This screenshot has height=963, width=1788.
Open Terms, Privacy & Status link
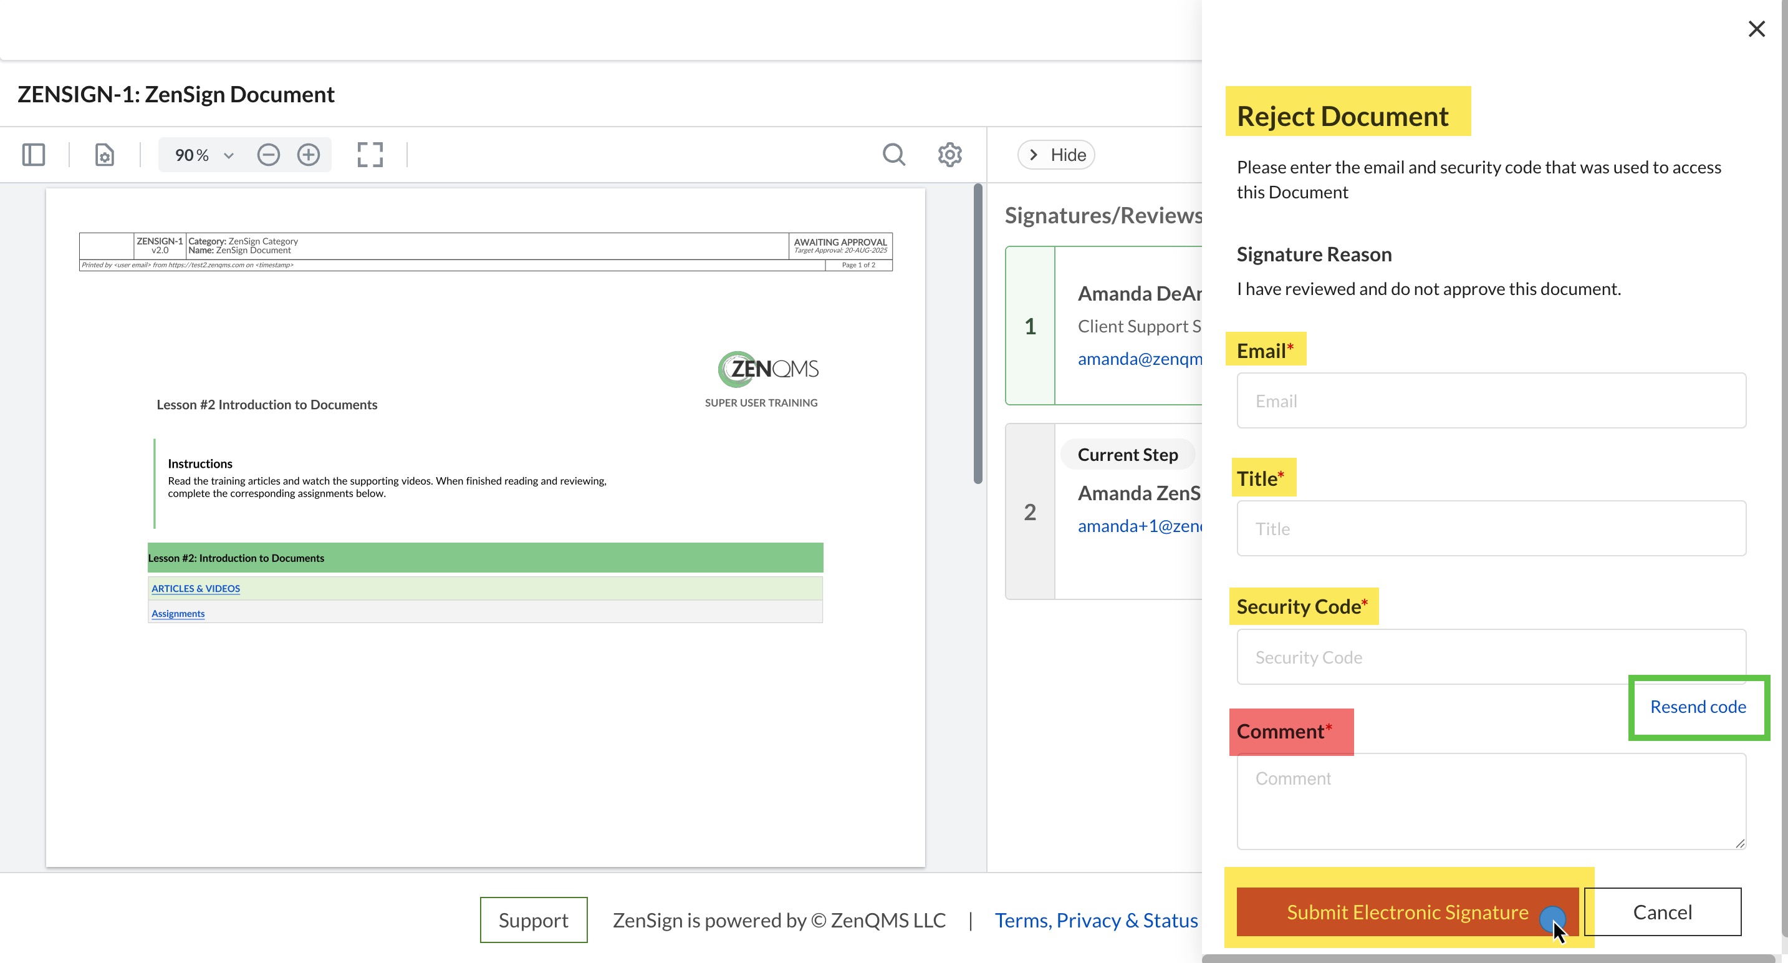1096,920
